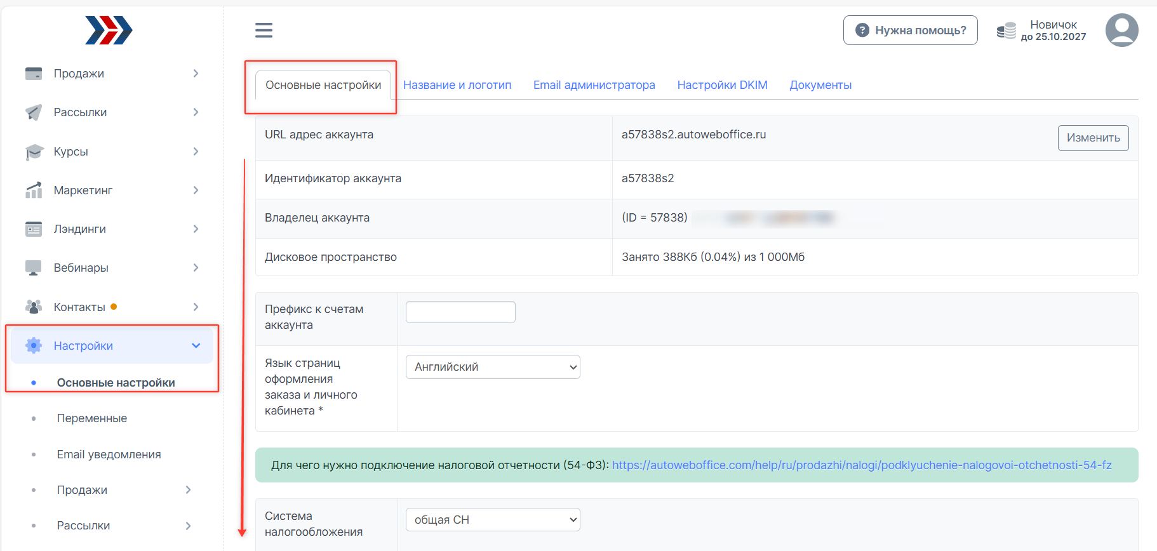The image size is (1157, 551).
Task: Open the Система налогообложения dropdown
Action: [x=493, y=520]
